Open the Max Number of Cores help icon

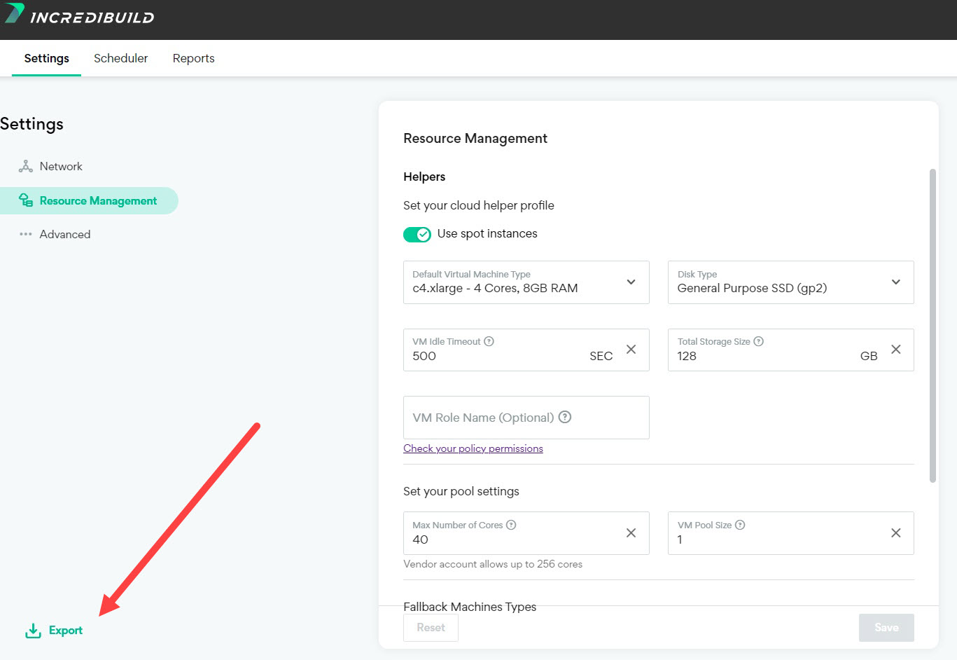511,525
